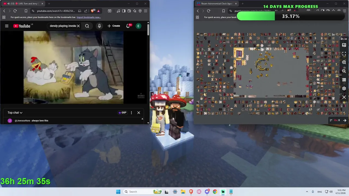Open Windows Start menu
The height and width of the screenshot is (196, 349).
[x=118, y=192]
